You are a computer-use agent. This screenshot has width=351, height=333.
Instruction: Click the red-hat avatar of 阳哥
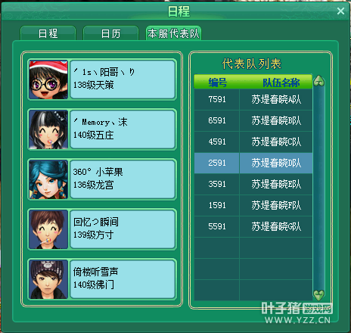(48, 79)
